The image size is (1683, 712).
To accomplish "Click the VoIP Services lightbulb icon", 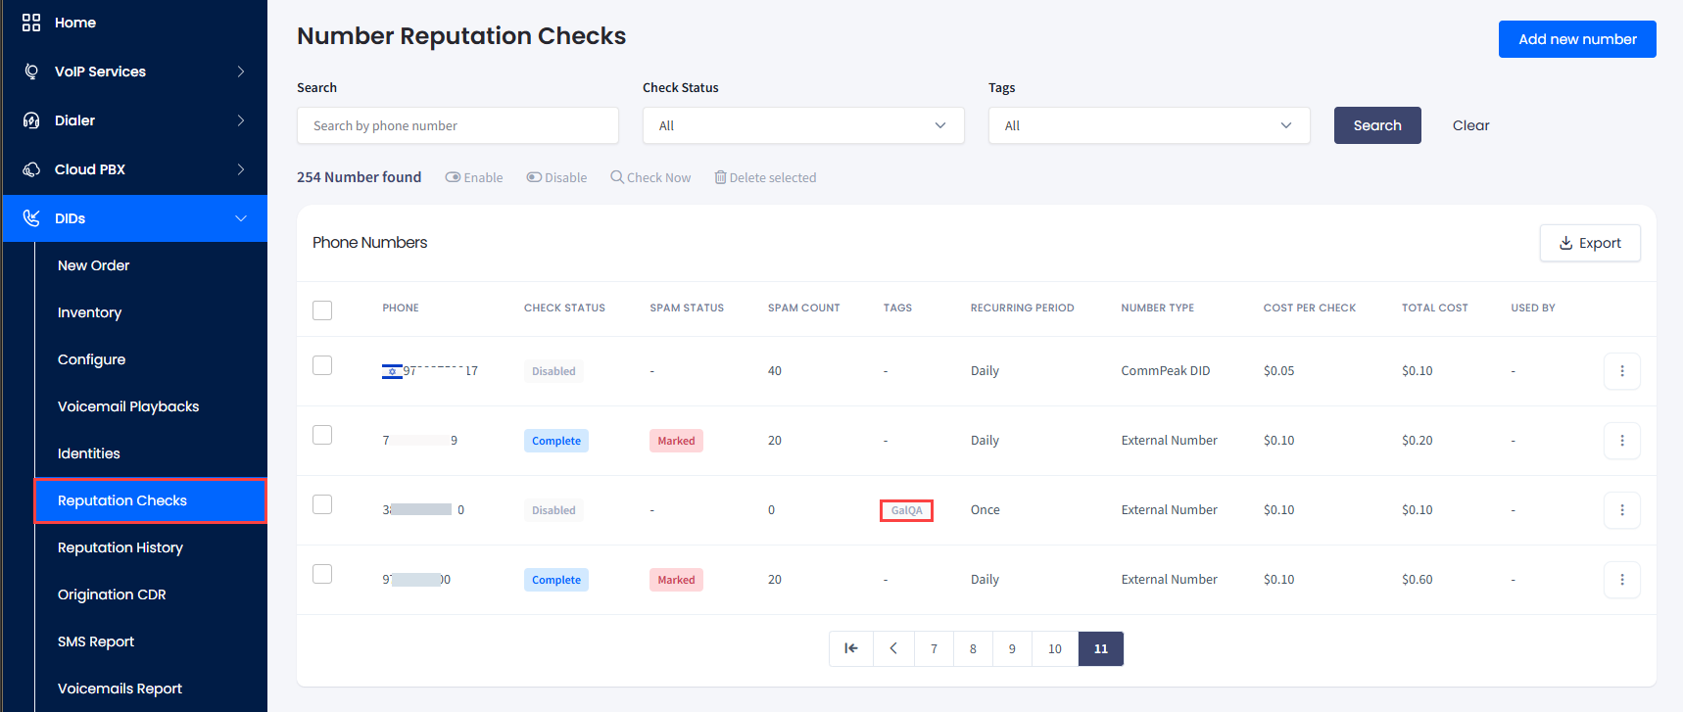I will [x=31, y=71].
